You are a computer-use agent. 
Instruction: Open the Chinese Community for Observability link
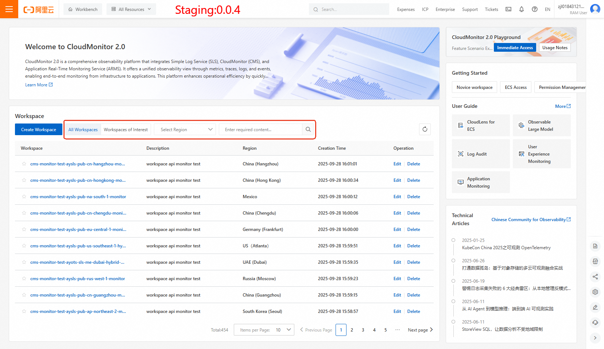point(531,220)
